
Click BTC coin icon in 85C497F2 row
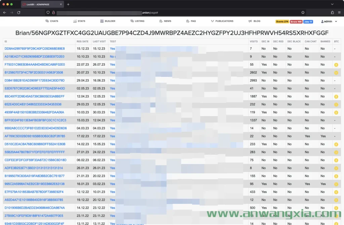pos(336,97)
